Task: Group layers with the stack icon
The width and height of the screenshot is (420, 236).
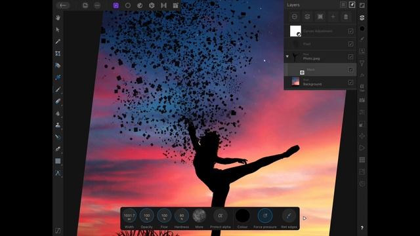Action: coord(307,16)
